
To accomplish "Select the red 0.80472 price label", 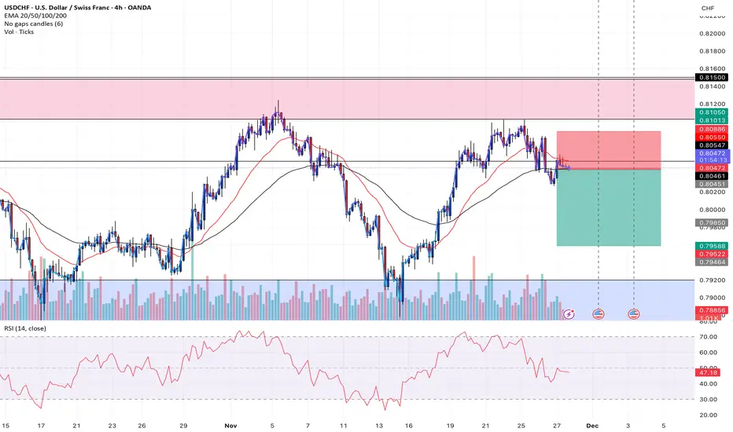I will click(x=712, y=167).
